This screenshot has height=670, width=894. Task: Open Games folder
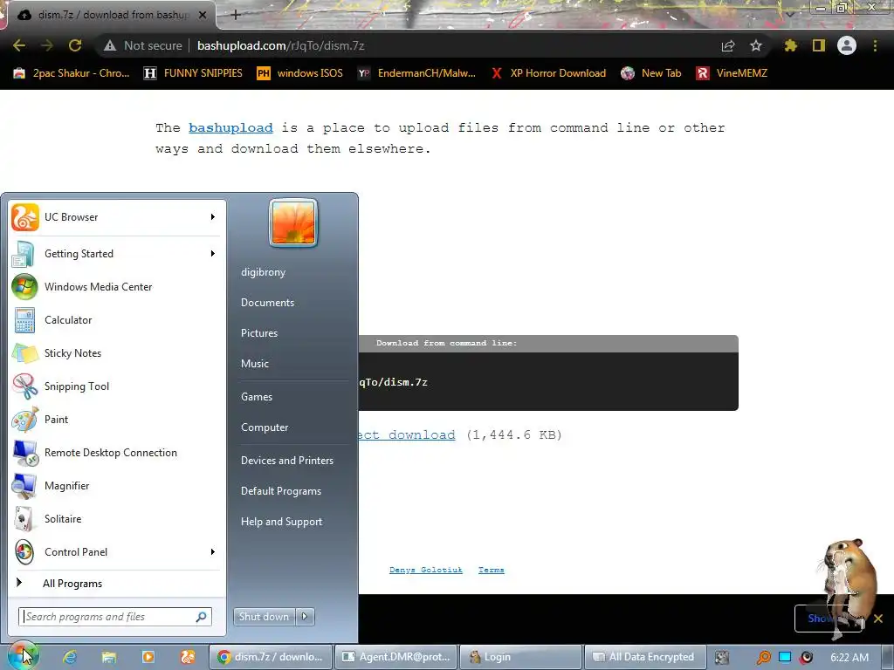pos(257,397)
